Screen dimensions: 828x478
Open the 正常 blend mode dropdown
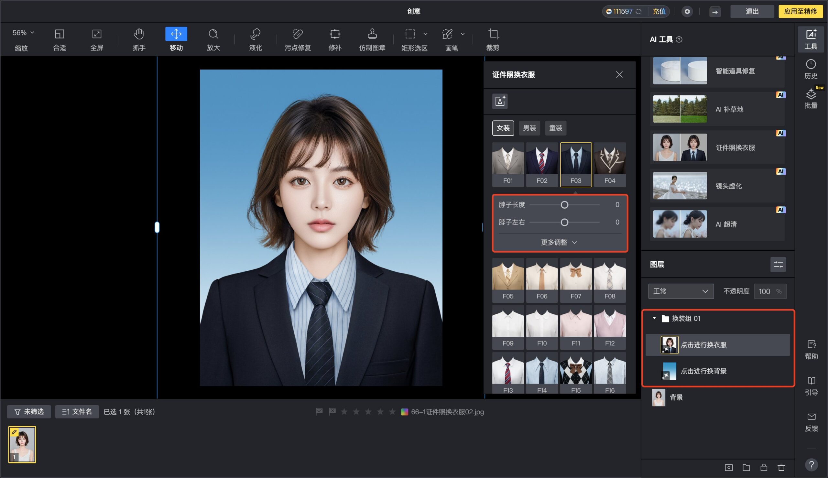click(x=681, y=291)
